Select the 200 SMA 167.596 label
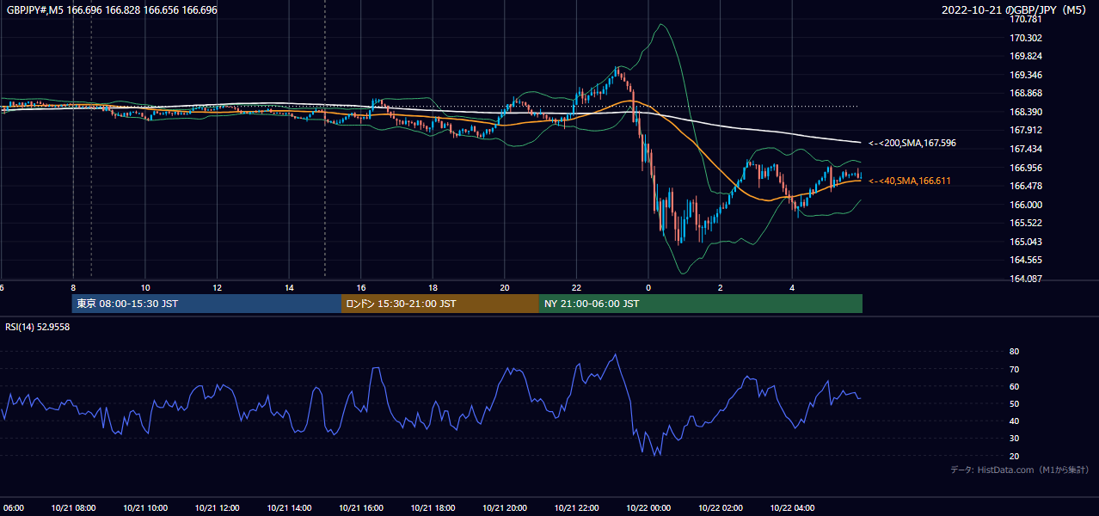This screenshot has height=516, width=1099. [912, 143]
